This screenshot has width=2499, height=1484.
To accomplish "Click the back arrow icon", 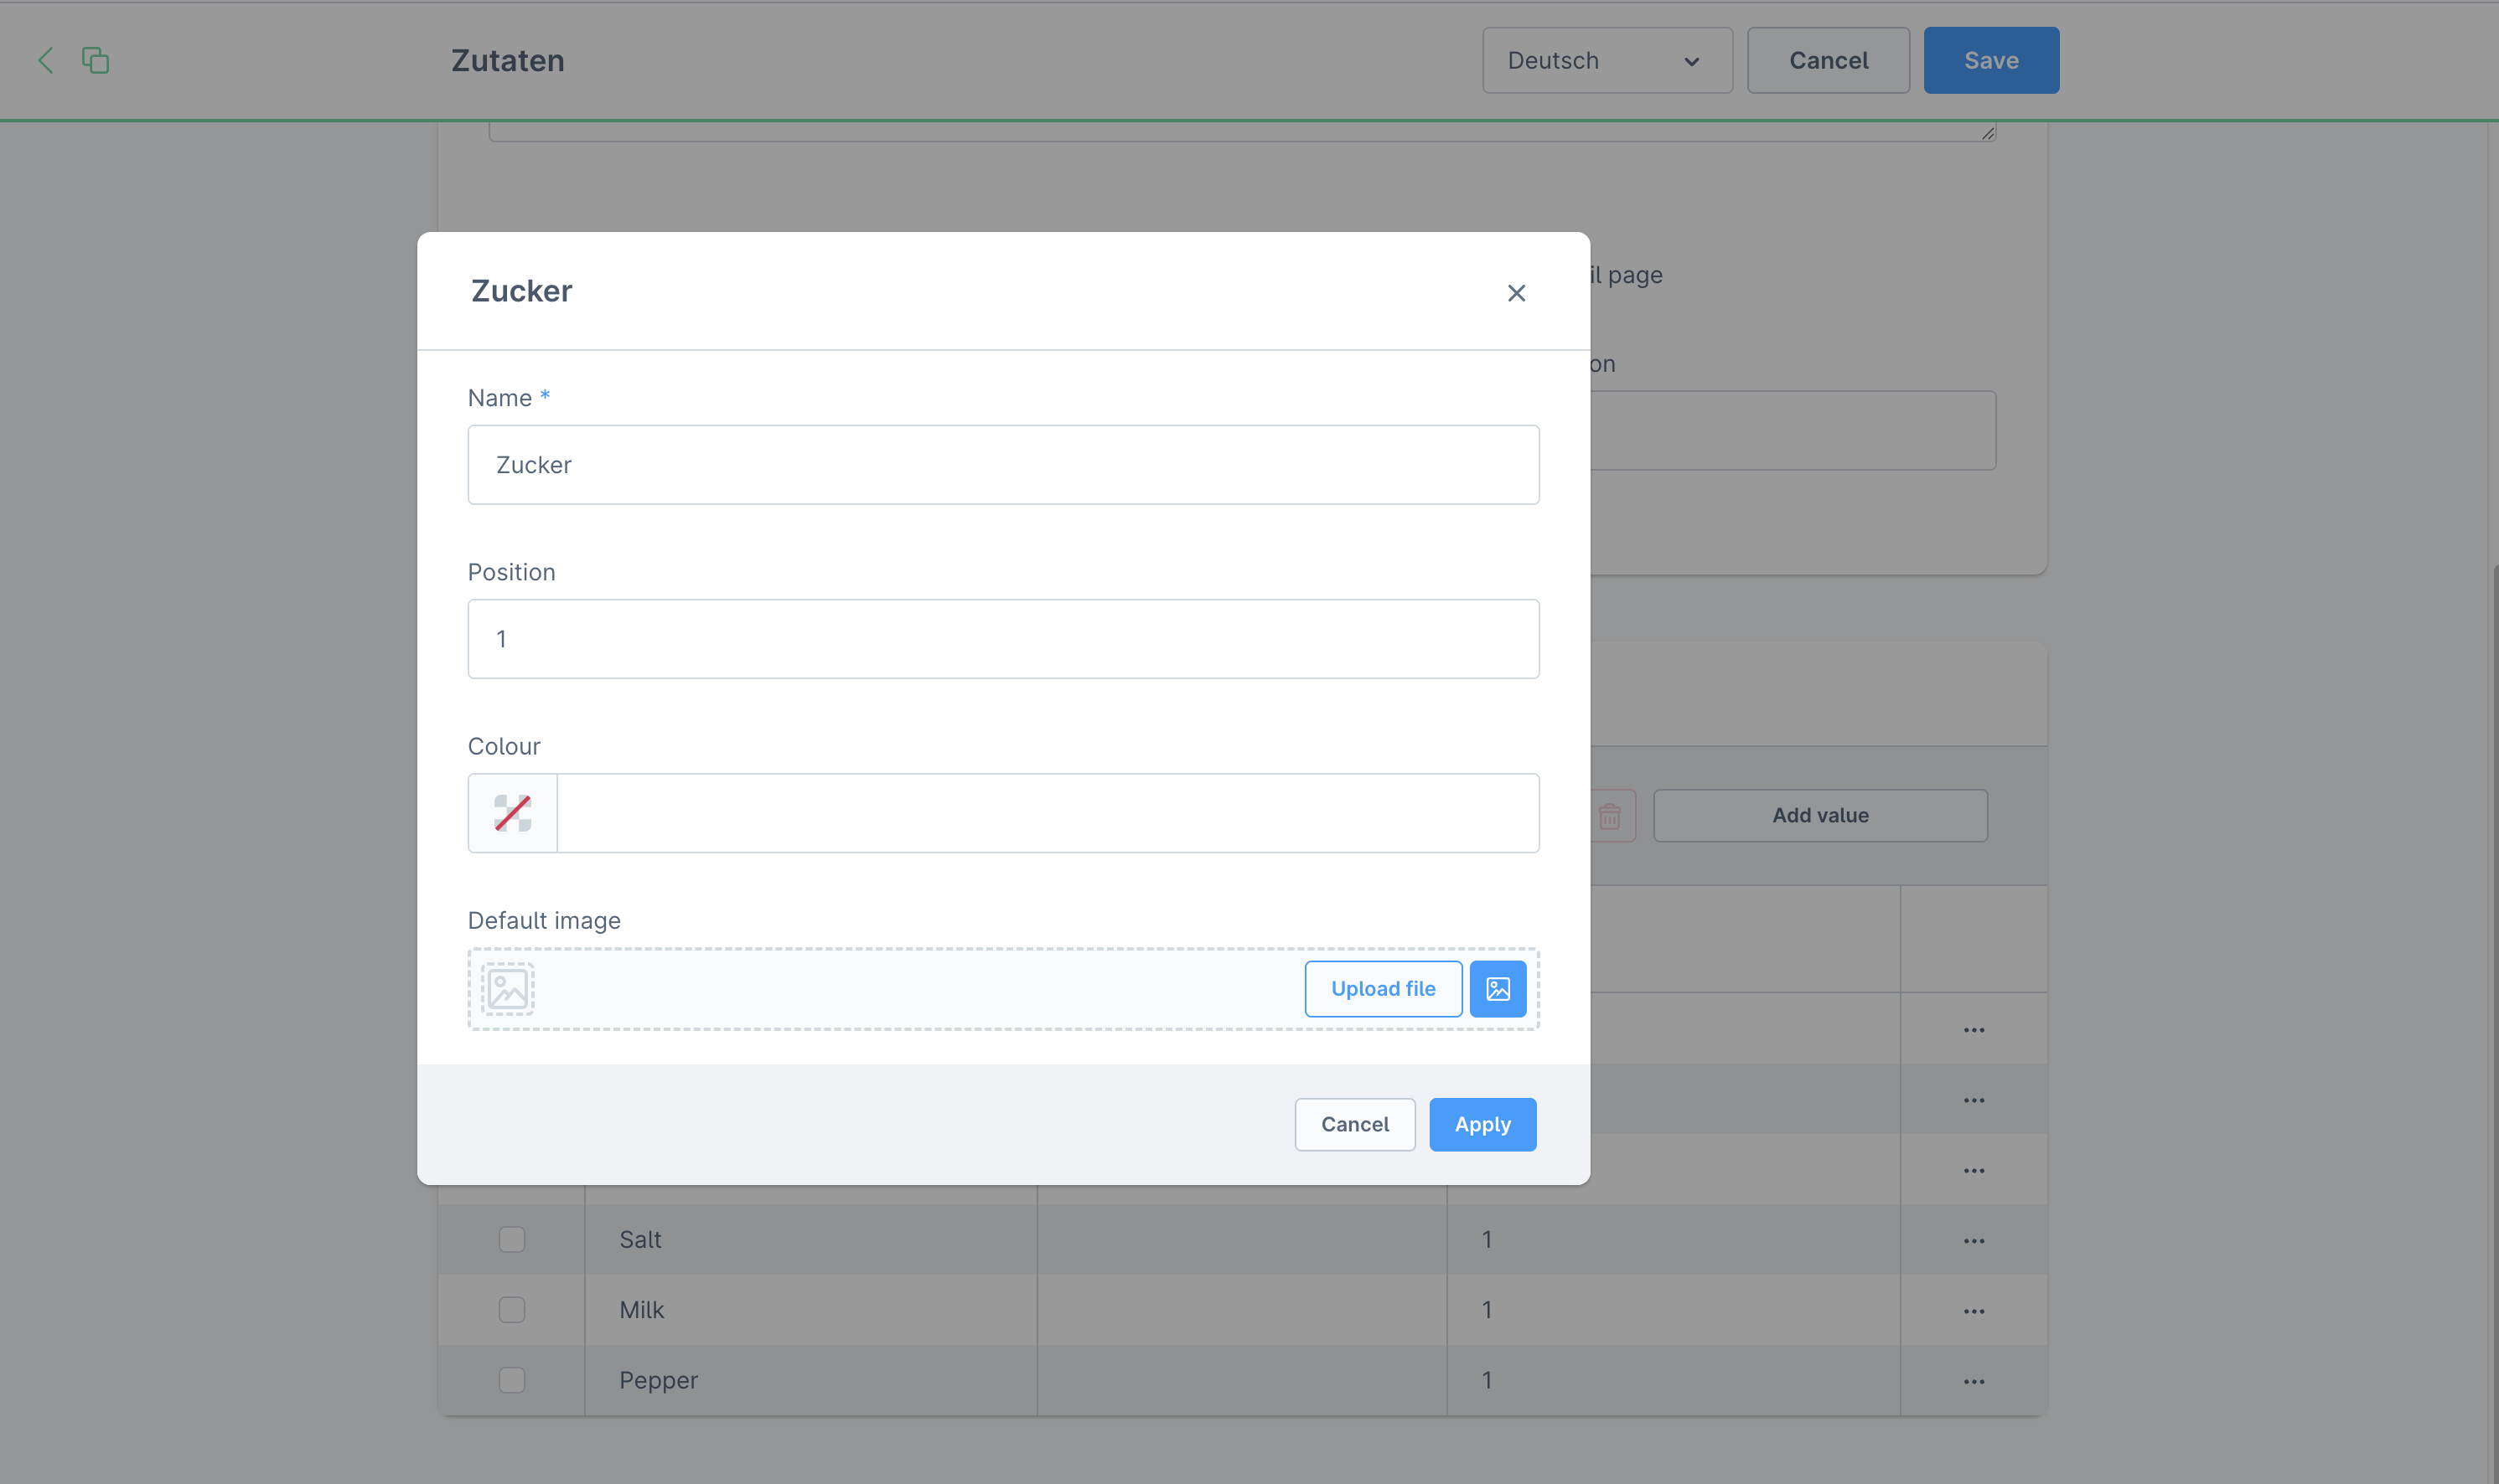I will 46,60.
